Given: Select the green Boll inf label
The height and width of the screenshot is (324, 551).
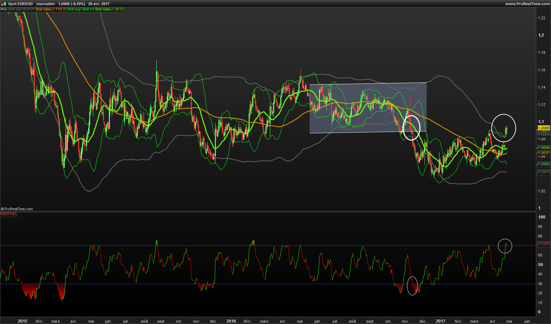Looking at the screenshot, I should 89,9.
